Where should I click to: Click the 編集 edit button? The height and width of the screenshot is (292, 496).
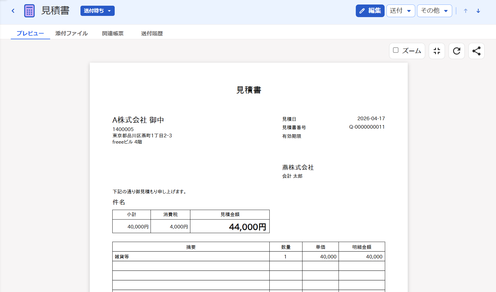(370, 11)
